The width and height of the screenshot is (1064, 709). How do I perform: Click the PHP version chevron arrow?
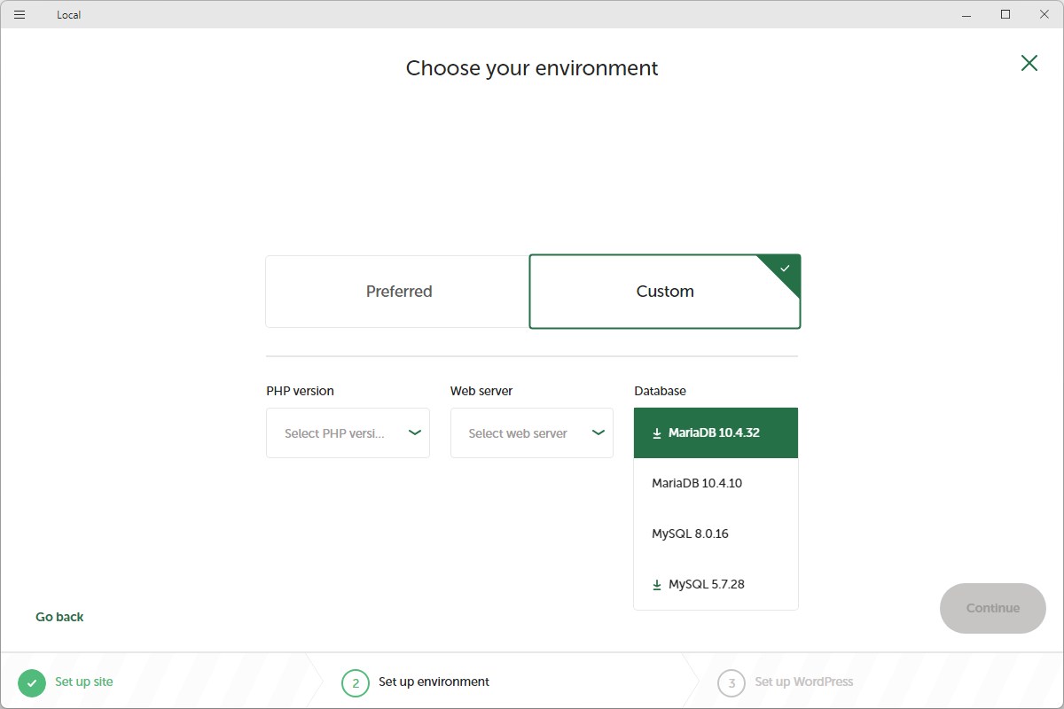coord(414,432)
